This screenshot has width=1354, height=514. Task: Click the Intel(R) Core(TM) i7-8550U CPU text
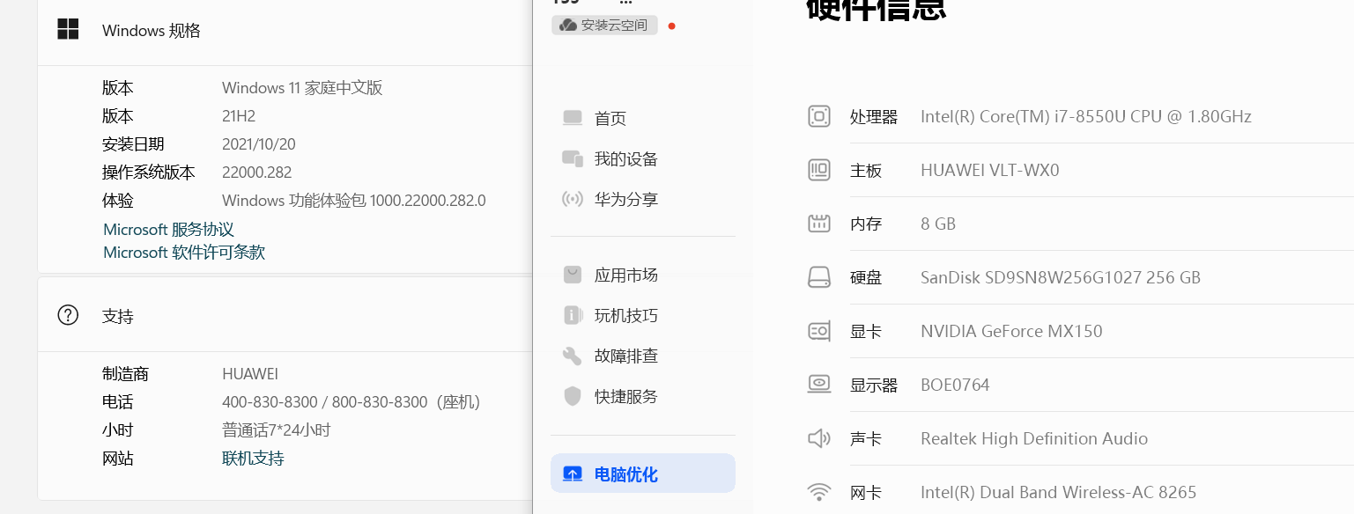[x=1086, y=116]
